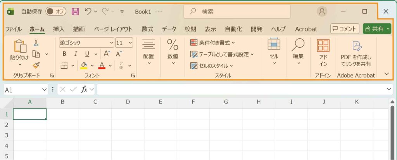The image size is (397, 160).
Task: Click the Redo arrow icon
Action: tap(105, 11)
